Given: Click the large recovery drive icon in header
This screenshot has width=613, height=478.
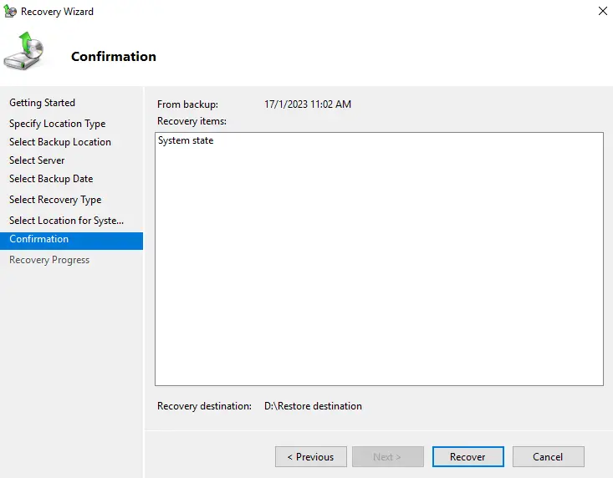Looking at the screenshot, I should (27, 52).
